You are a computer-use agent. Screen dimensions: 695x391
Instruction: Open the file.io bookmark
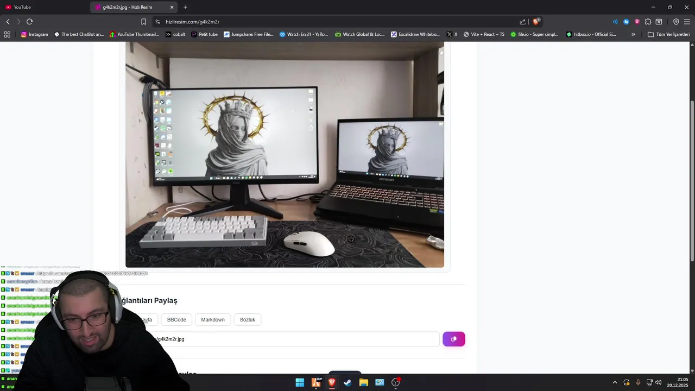[x=534, y=34]
